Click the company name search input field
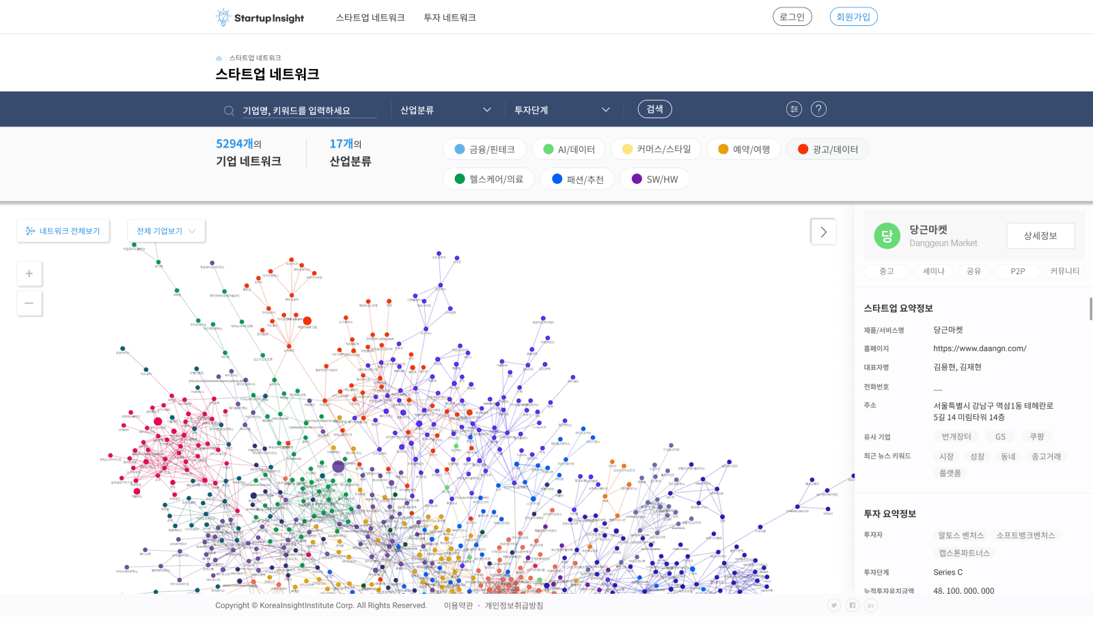Viewport: 1093px width, 617px height. [x=309, y=111]
